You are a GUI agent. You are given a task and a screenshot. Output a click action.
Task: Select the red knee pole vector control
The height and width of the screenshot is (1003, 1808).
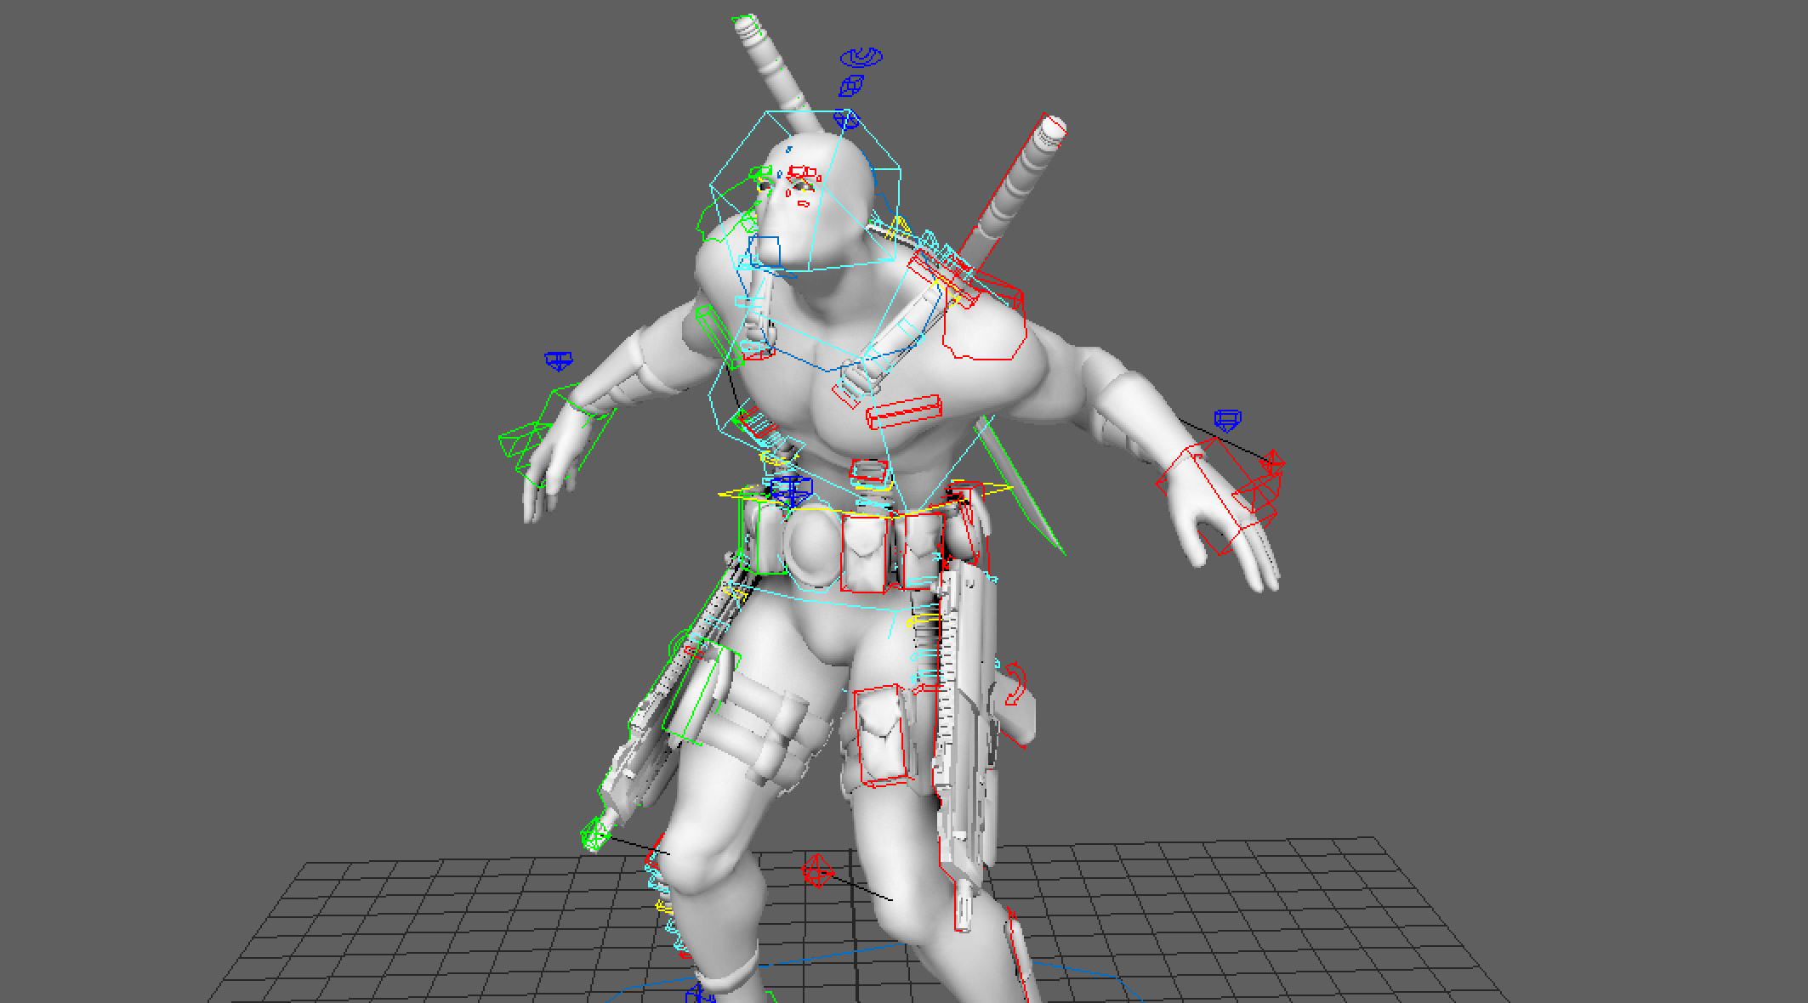coord(817,872)
